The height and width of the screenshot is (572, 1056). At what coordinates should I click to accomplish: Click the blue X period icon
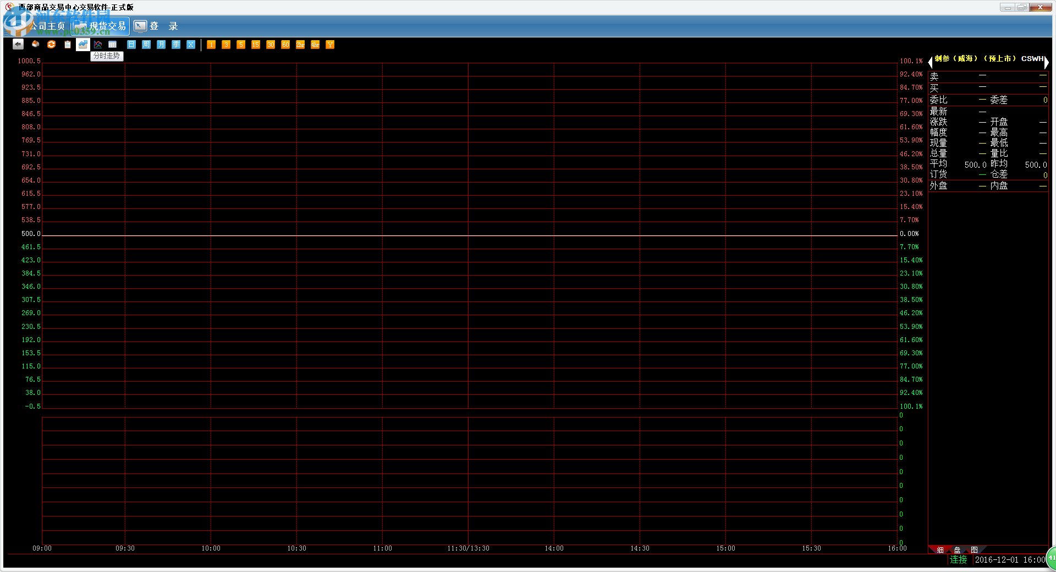coord(191,45)
